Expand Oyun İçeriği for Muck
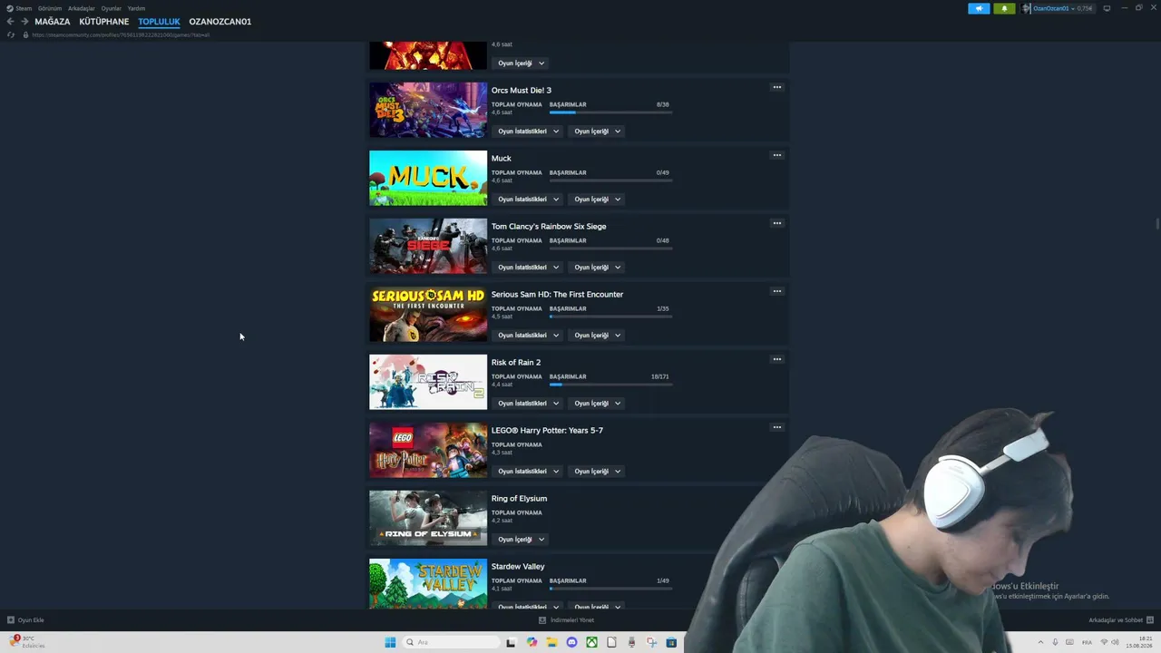 coord(598,200)
